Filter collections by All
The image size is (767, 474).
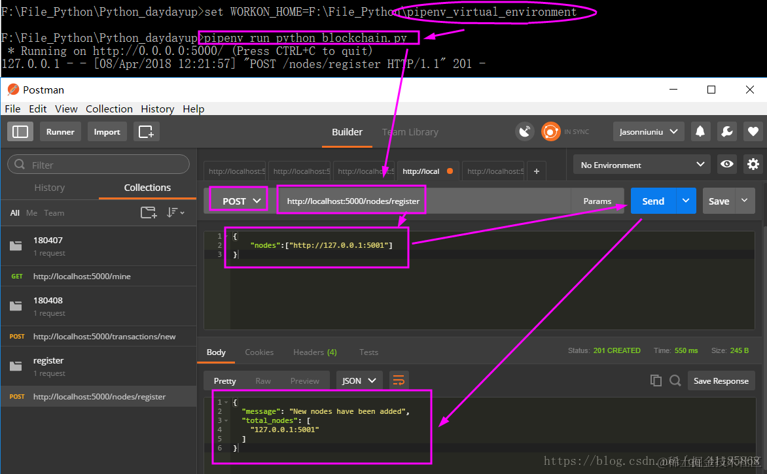click(x=14, y=212)
